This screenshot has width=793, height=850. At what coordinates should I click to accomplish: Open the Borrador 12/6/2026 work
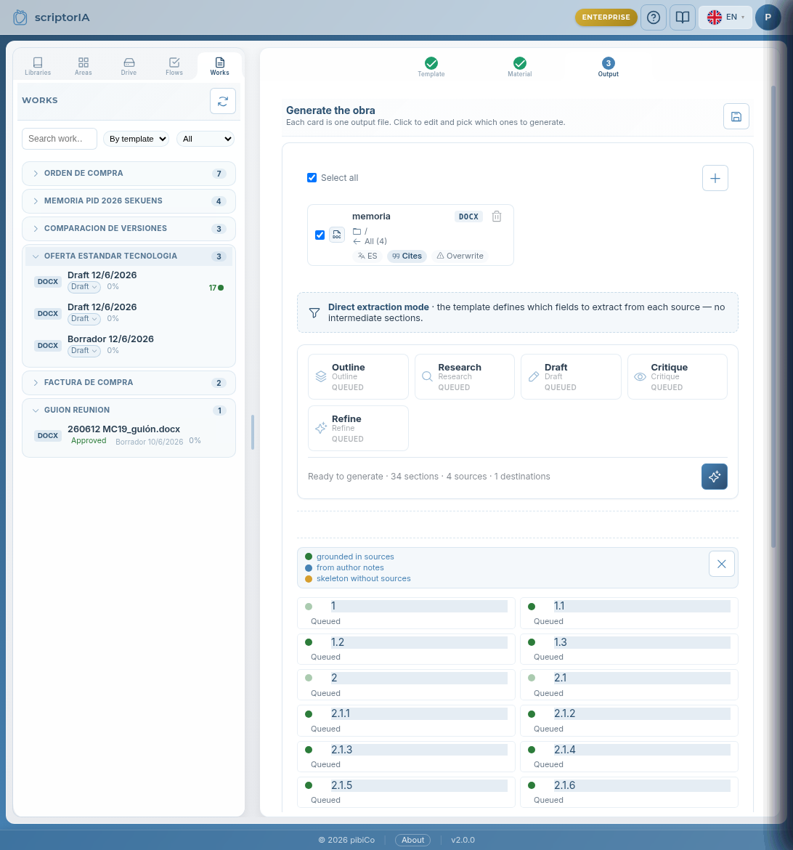(129, 345)
